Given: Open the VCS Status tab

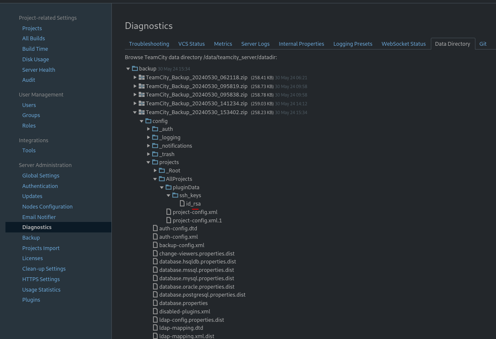Looking at the screenshot, I should [191, 44].
